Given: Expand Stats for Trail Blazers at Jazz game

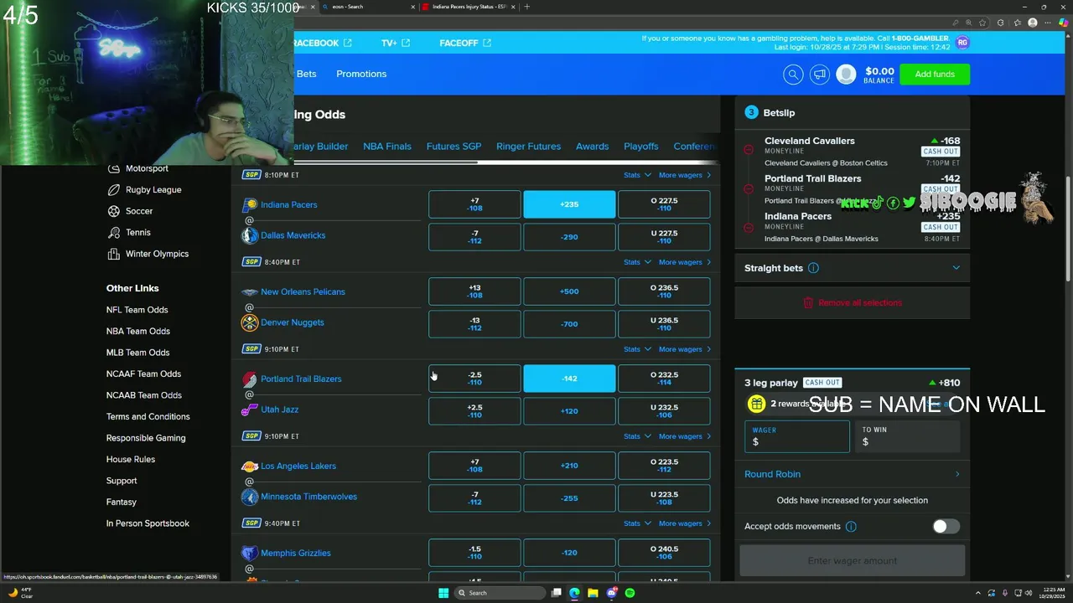Looking at the screenshot, I should click(637, 436).
